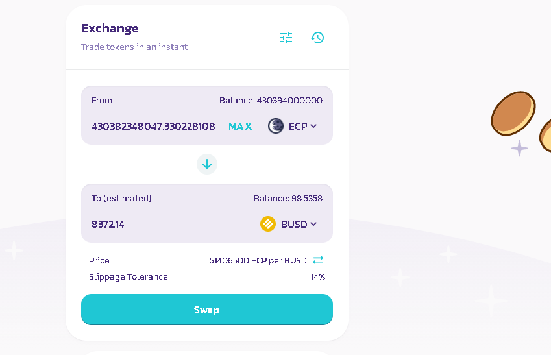Click the ECP per BUSD price text

(258, 260)
